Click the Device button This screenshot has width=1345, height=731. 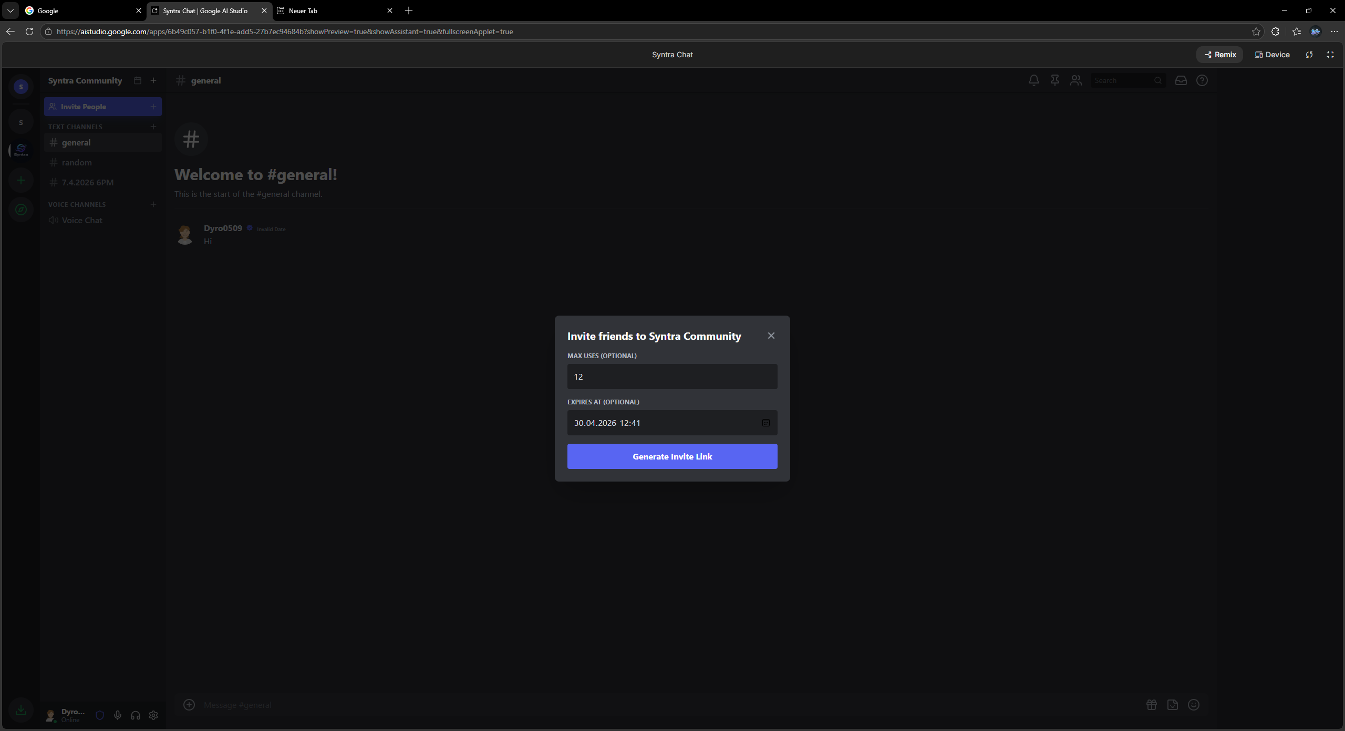click(1272, 55)
